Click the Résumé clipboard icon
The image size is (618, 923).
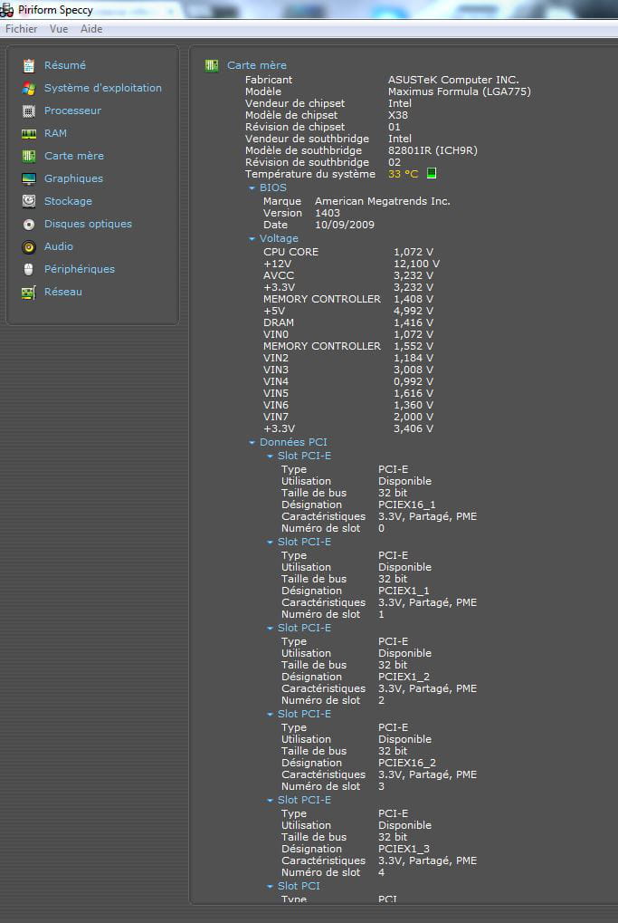29,65
